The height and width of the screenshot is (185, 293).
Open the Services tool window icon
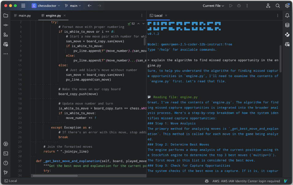[x=6, y=144]
